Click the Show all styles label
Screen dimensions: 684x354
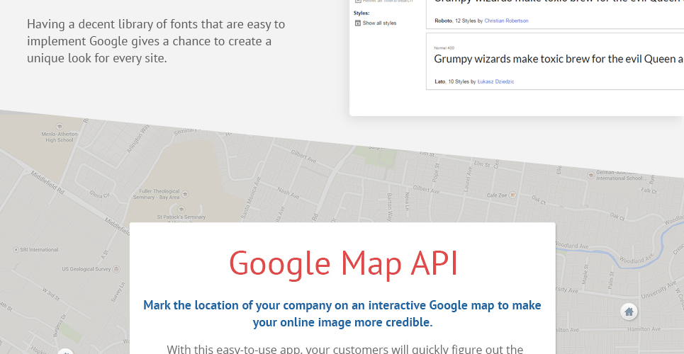pos(379,23)
